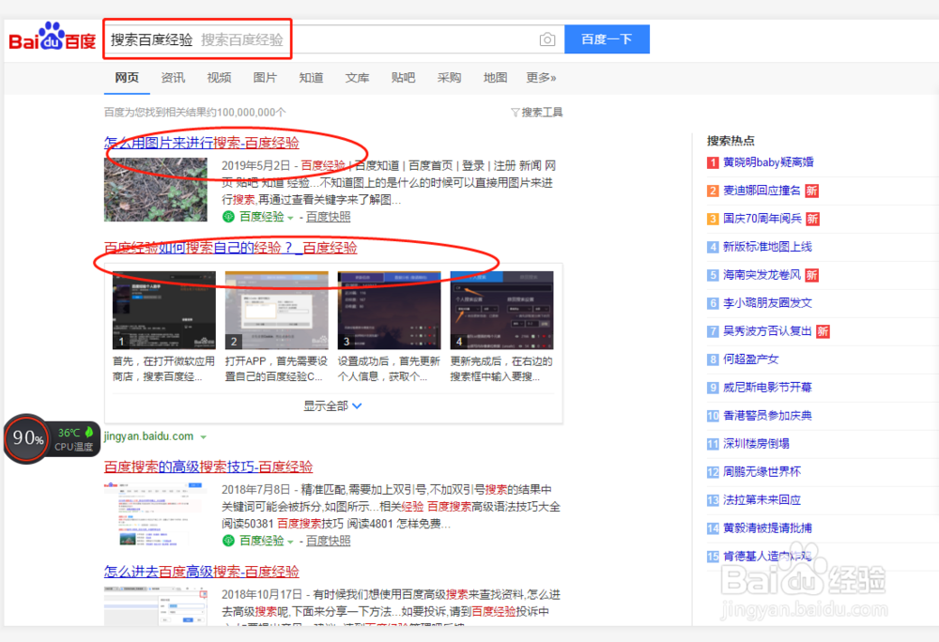
Task: Open dropdown next to 百度经验 under first result
Action: pyautogui.click(x=290, y=218)
